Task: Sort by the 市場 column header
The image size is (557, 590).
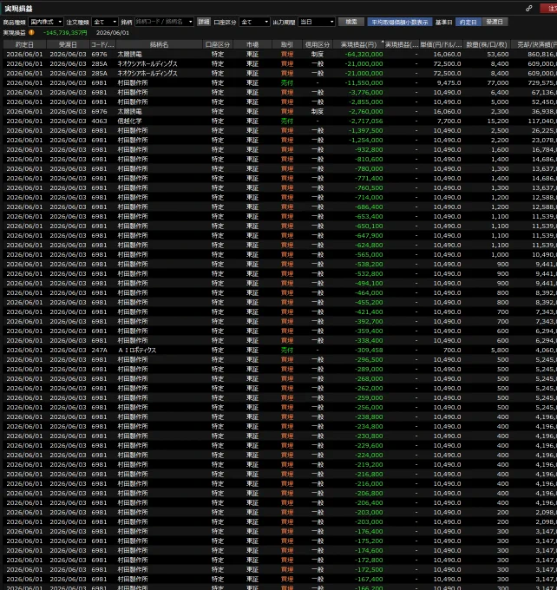Action: [x=252, y=44]
